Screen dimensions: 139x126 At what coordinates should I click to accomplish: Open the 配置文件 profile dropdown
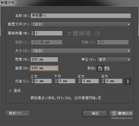pyautogui.click(x=81, y=24)
